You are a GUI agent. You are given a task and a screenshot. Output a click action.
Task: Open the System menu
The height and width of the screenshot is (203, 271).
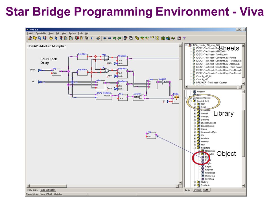click(x=72, y=33)
